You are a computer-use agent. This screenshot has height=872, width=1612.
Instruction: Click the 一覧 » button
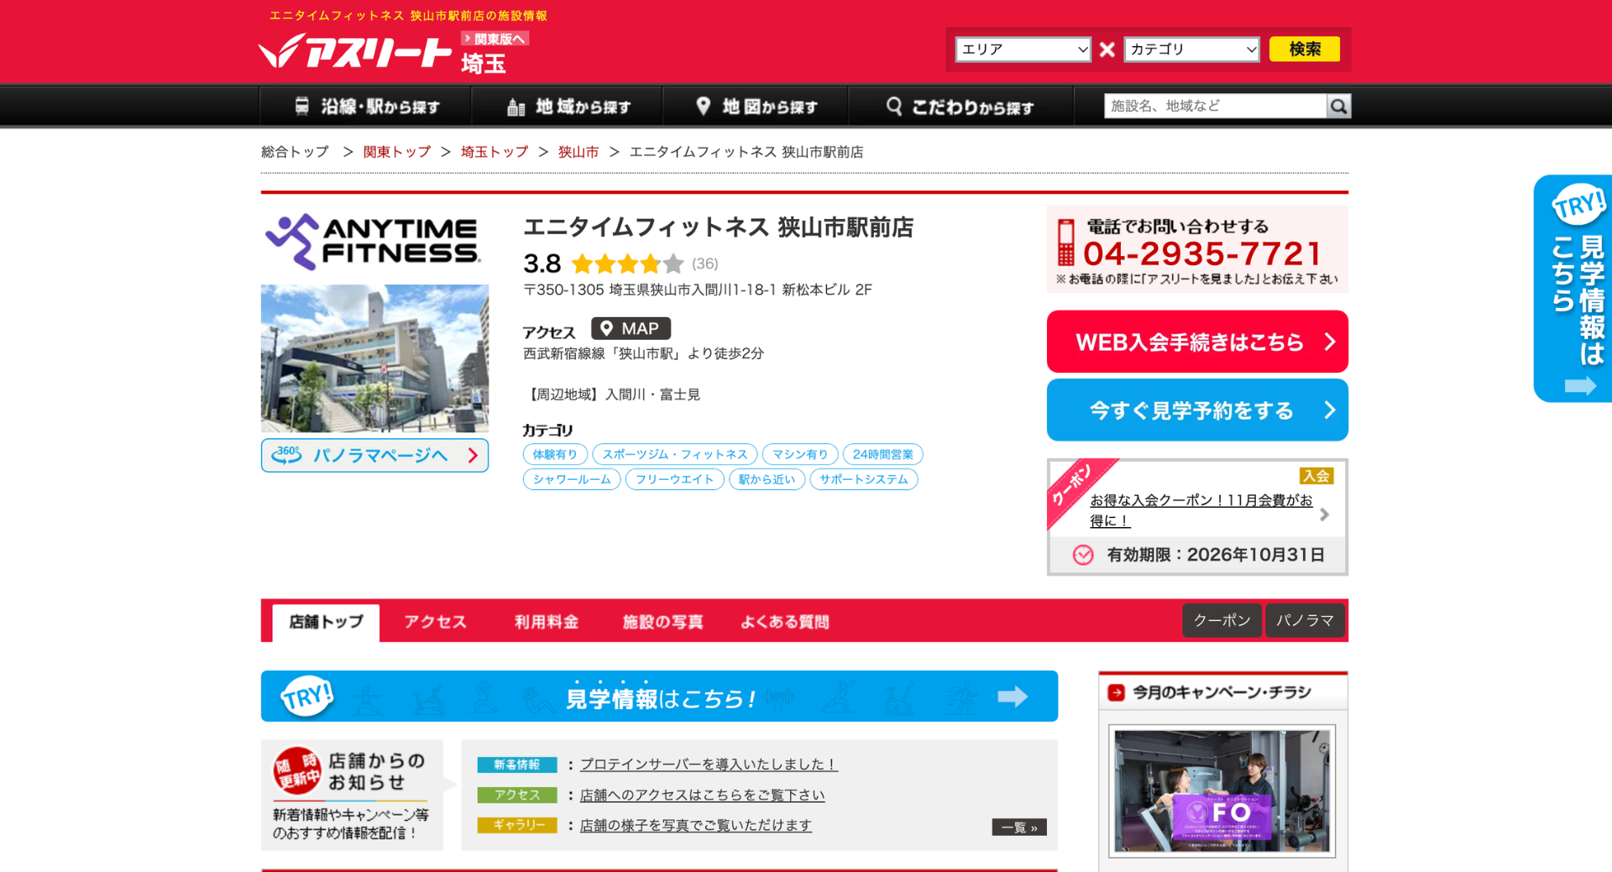[1019, 828]
